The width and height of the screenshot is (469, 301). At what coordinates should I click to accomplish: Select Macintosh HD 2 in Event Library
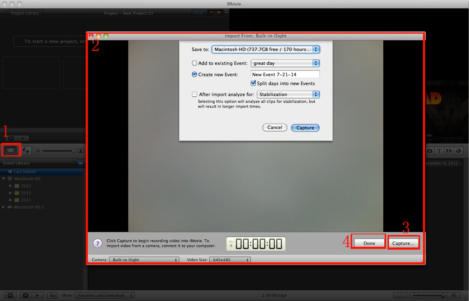41,207
